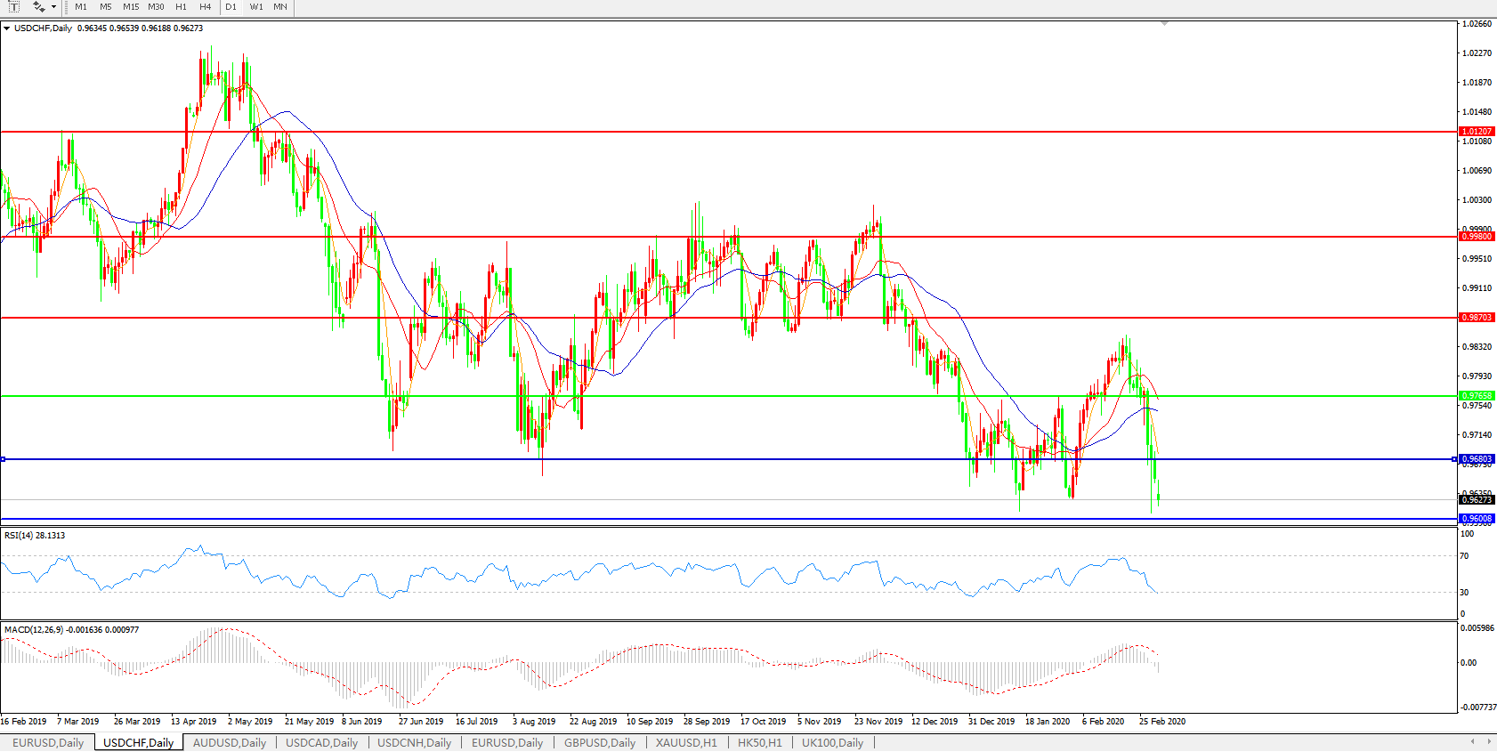Image resolution: width=1497 pixels, height=752 pixels.
Task: Expand the USDCHF,Daily chart title triangle
Action: (x=7, y=28)
